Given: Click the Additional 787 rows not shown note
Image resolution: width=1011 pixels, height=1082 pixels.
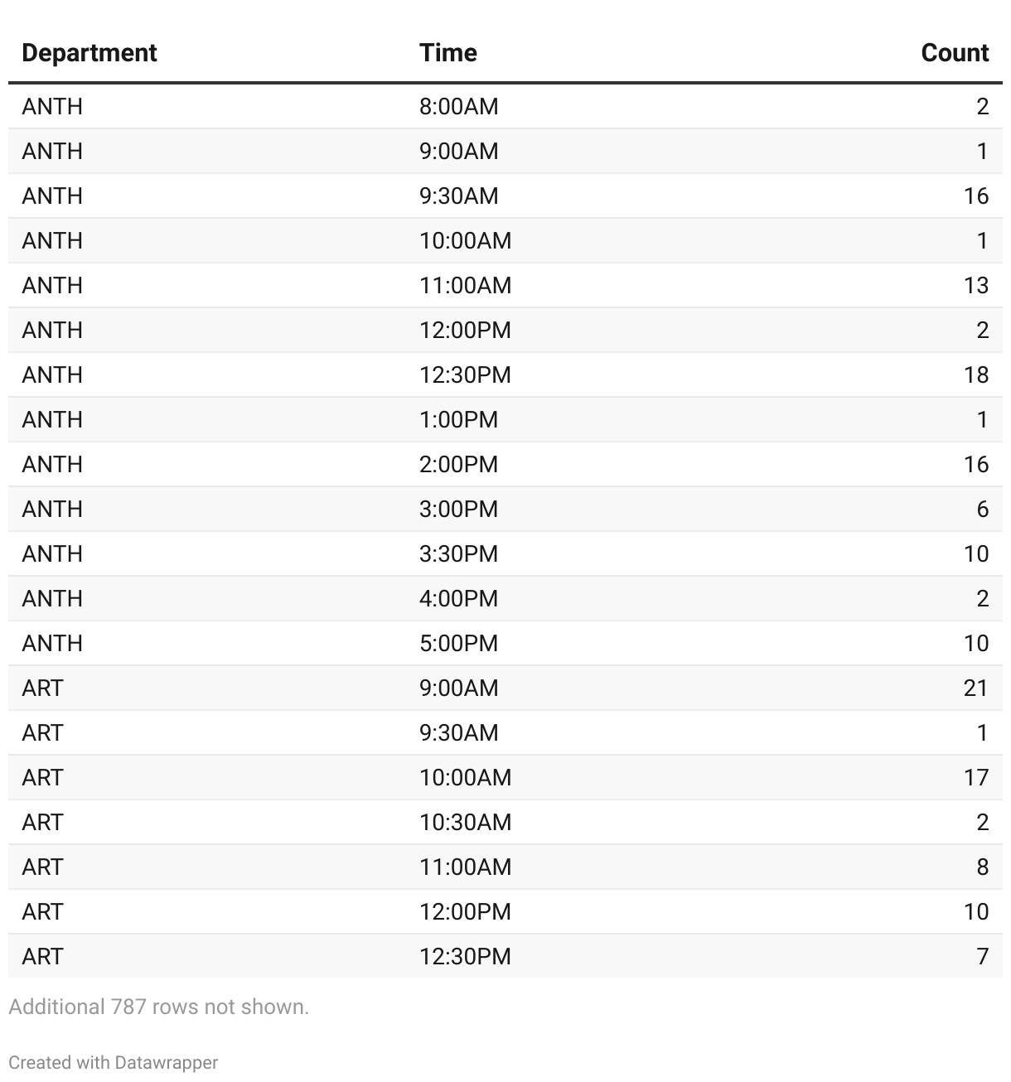Looking at the screenshot, I should (158, 1007).
